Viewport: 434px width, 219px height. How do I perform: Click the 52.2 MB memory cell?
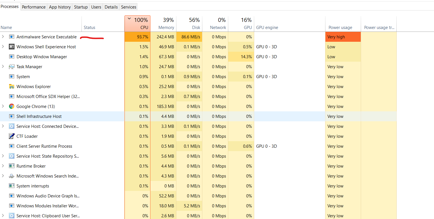tap(163, 196)
